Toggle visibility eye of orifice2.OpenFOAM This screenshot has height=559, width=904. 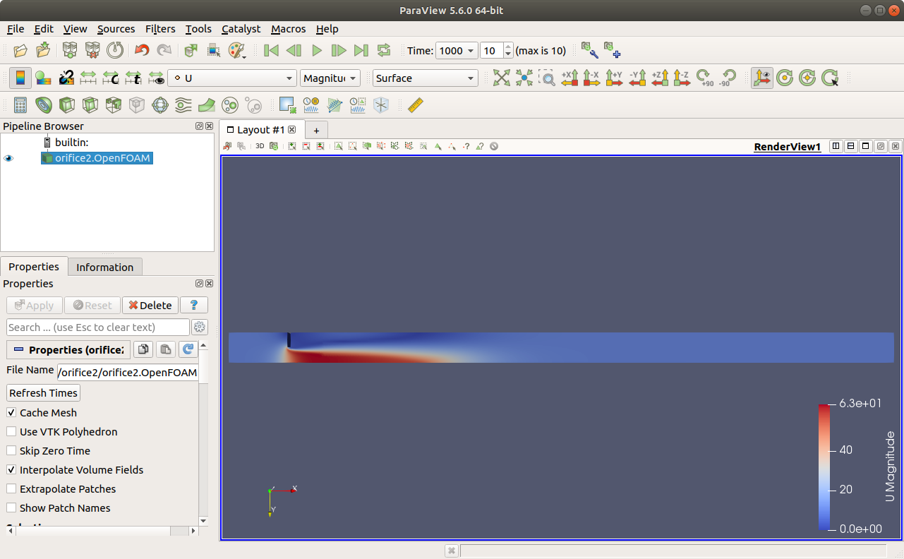point(9,159)
